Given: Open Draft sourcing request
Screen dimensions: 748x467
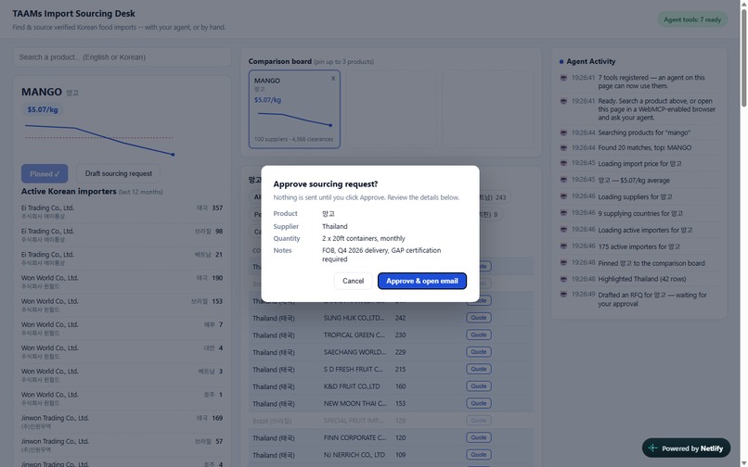Looking at the screenshot, I should coord(118,173).
